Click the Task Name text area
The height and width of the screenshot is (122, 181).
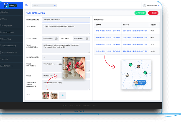click(66, 29)
